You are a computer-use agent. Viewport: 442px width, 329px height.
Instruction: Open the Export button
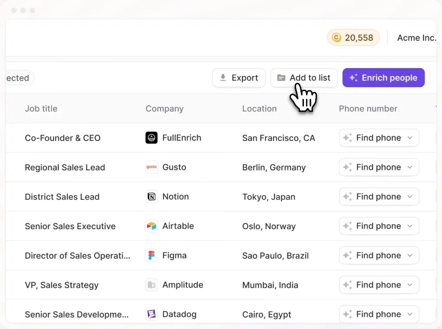tap(239, 78)
